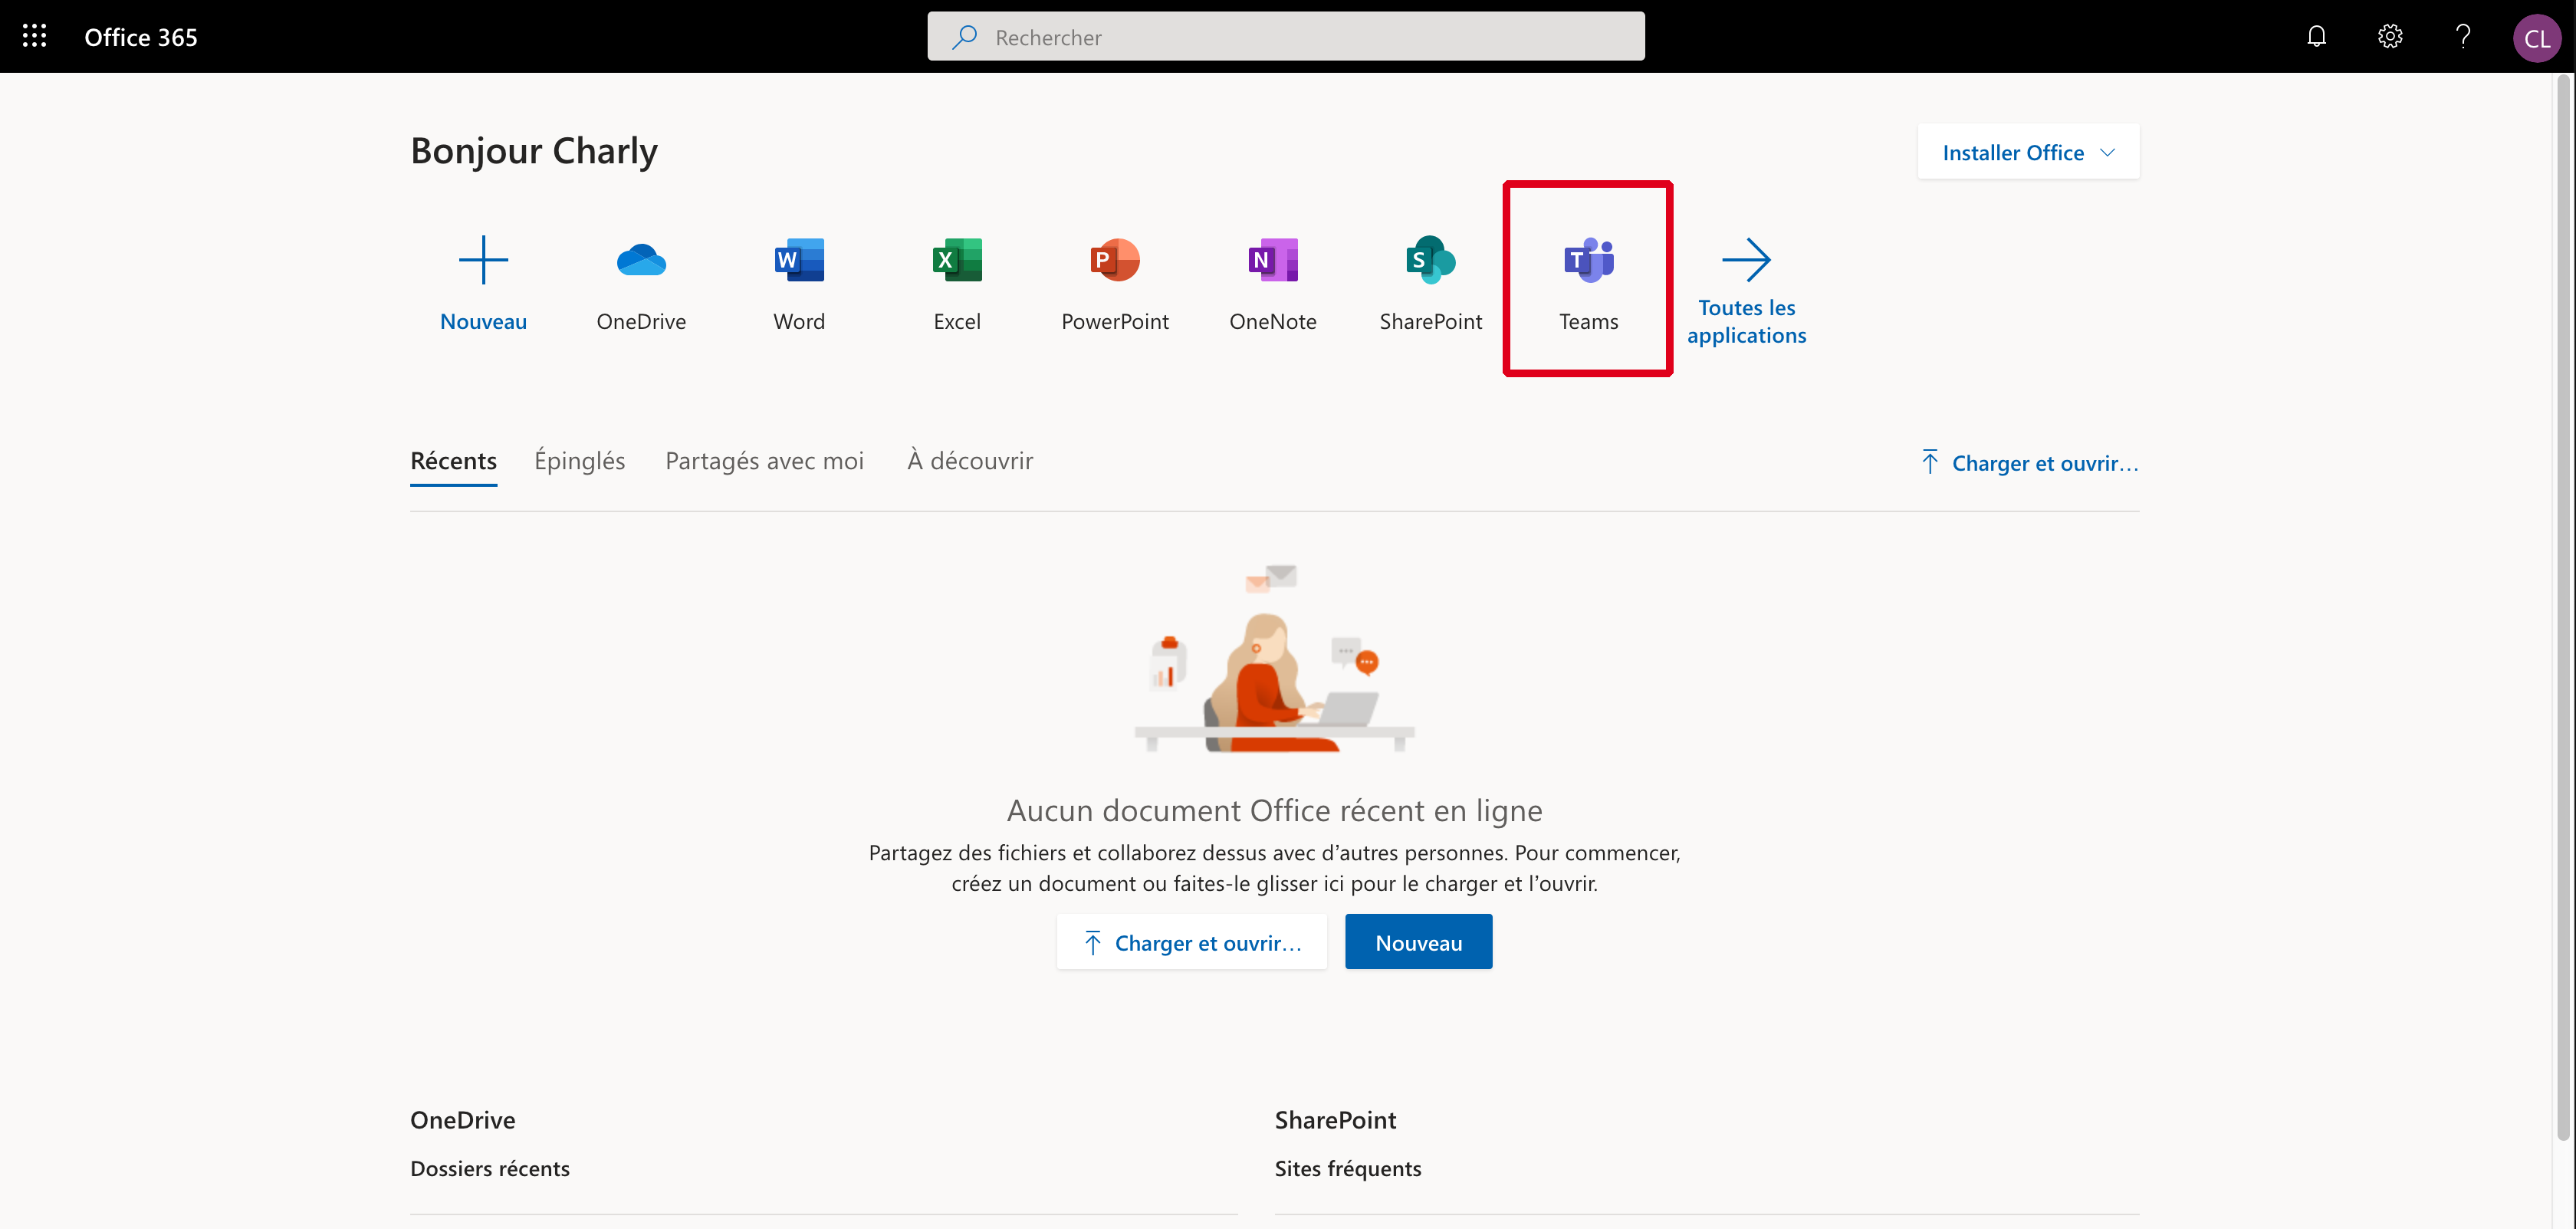Launch SharePoint app
This screenshot has height=1229, width=2576.
1431,282
